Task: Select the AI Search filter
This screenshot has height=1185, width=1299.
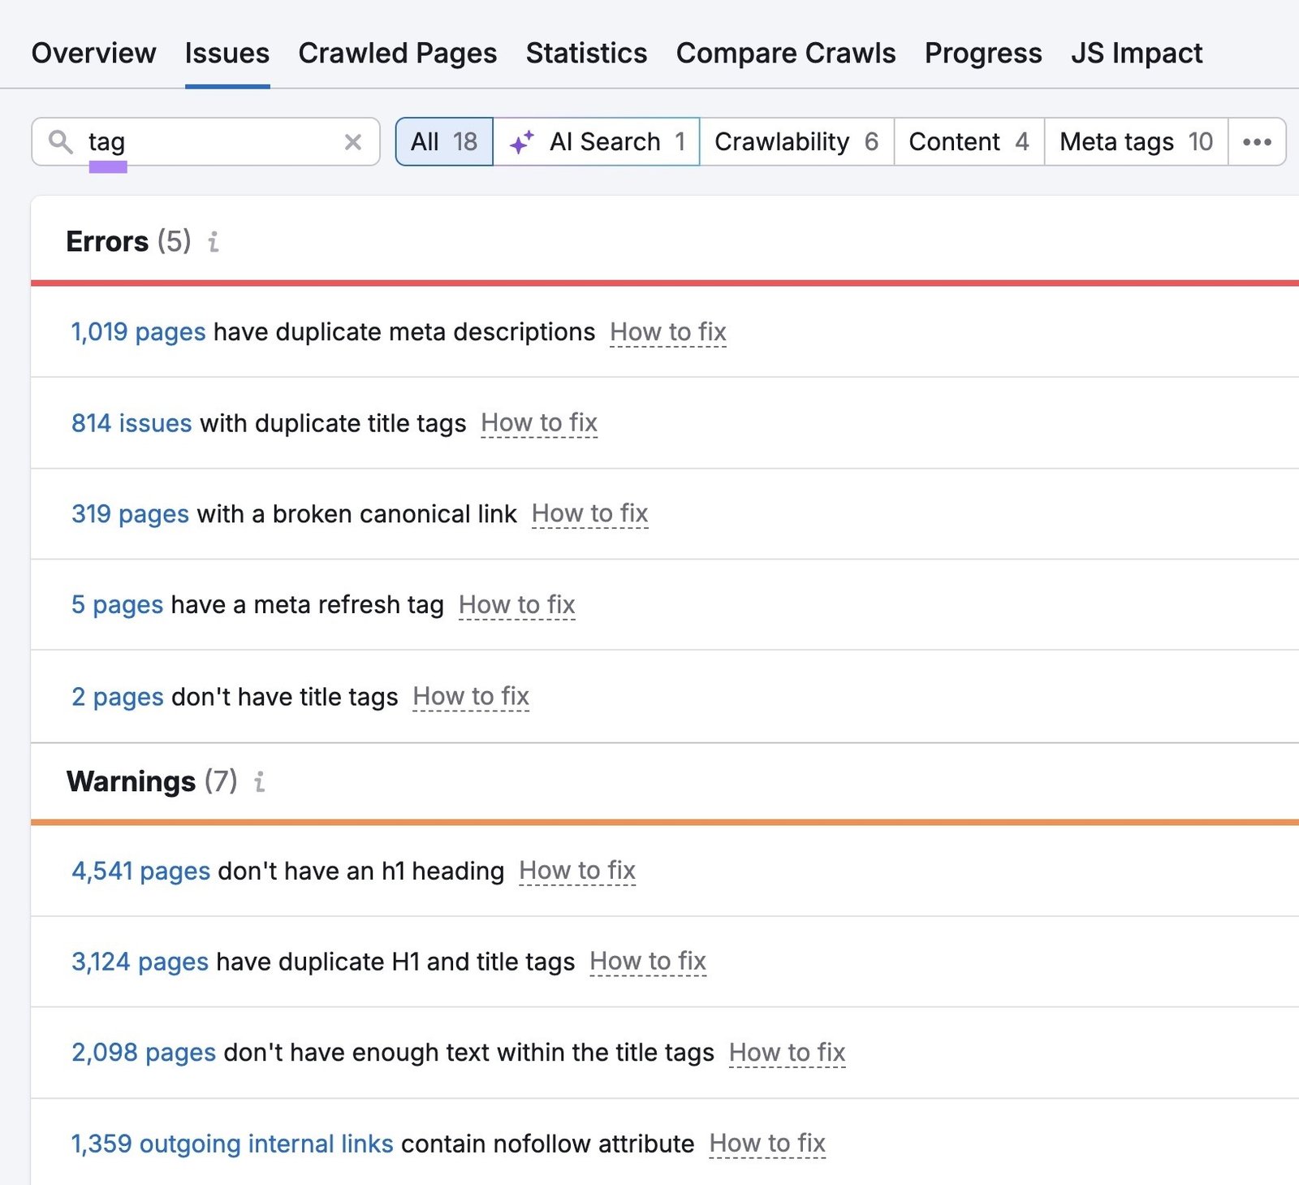Action: tap(597, 142)
